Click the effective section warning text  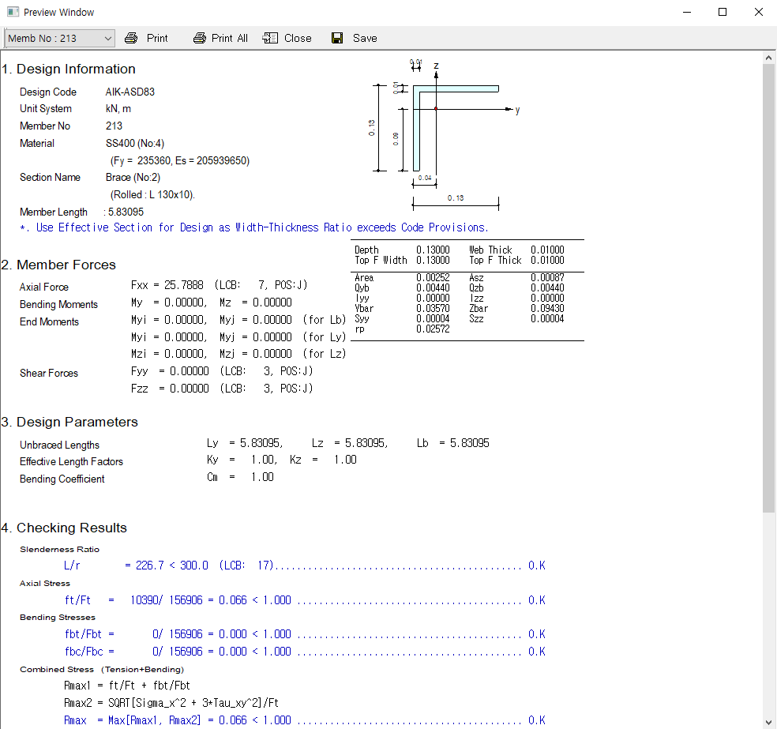[254, 227]
